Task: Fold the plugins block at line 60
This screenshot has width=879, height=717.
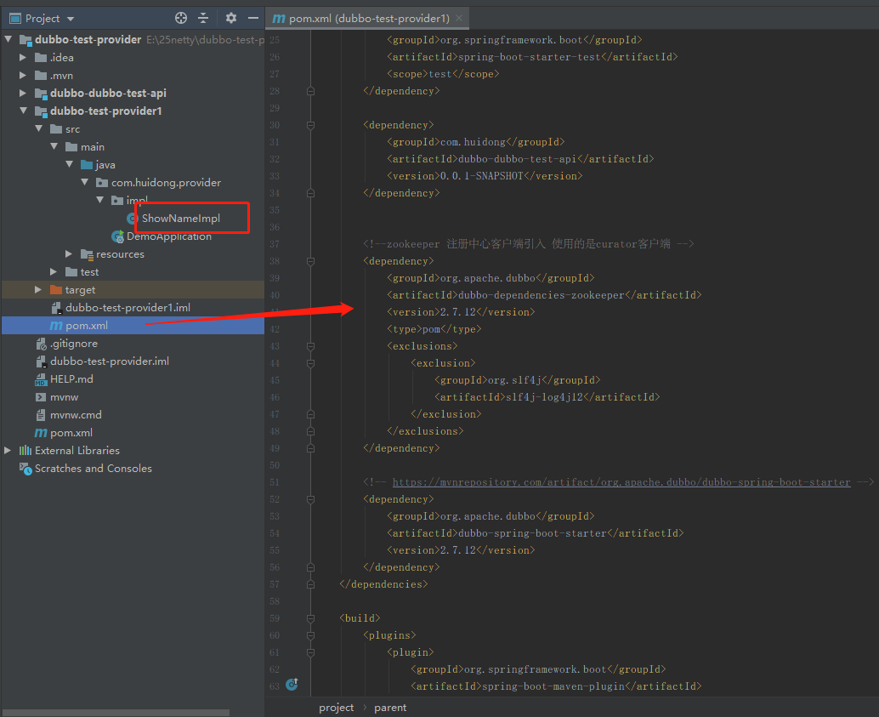Action: click(x=310, y=635)
